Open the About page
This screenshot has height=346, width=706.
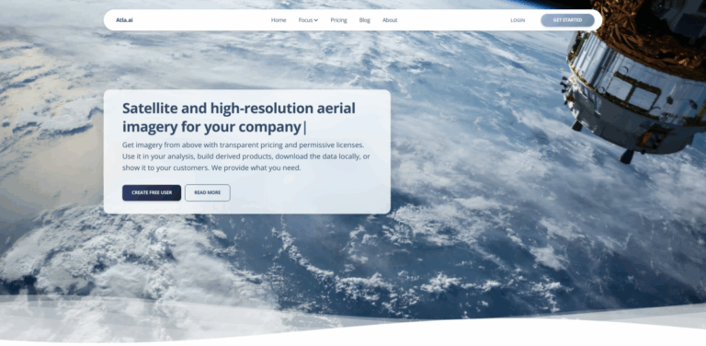[x=390, y=20]
